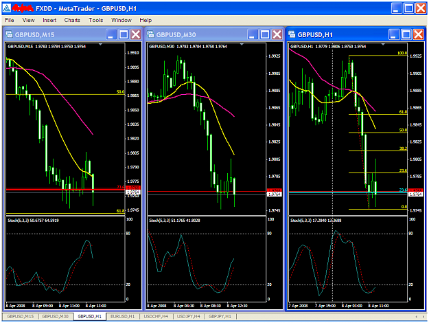Image resolution: width=429 pixels, height=323 pixels.
Task: Open the View menu
Action: pos(28,20)
